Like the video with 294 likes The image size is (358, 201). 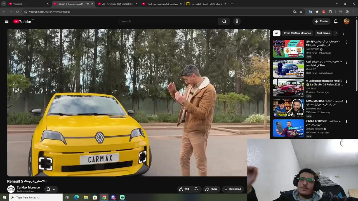[184, 189]
